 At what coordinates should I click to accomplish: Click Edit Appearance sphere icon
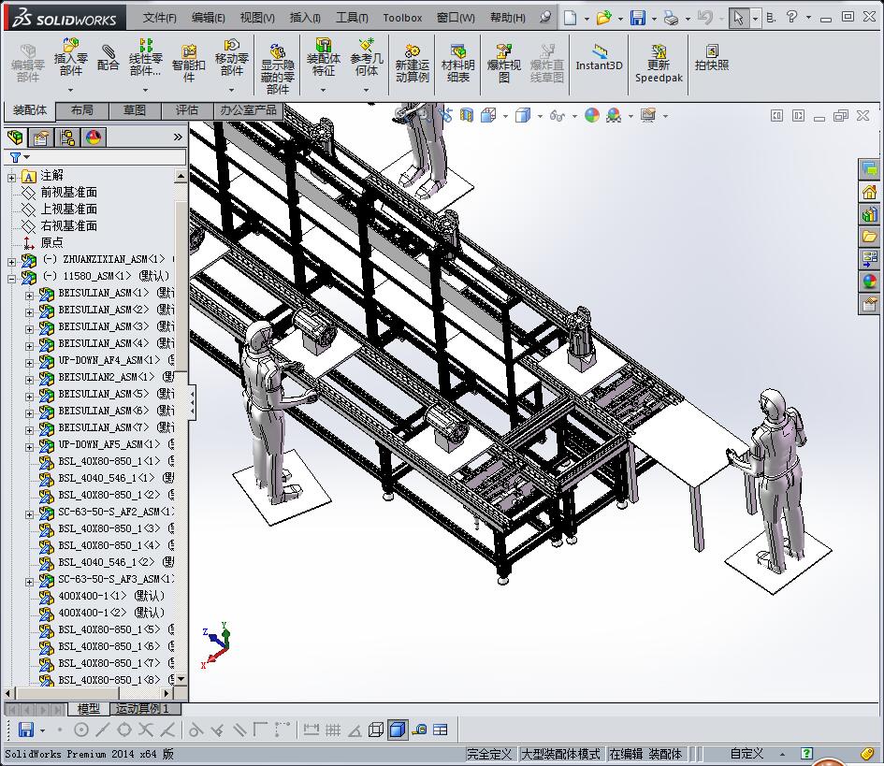pos(592,116)
